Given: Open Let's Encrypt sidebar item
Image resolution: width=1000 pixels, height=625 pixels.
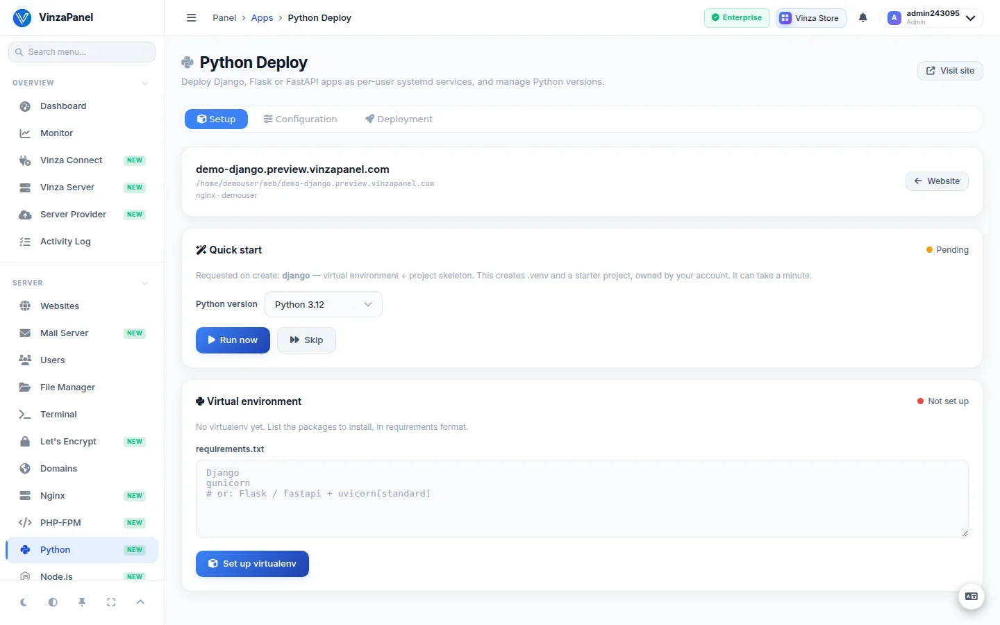Looking at the screenshot, I should click(82, 442).
